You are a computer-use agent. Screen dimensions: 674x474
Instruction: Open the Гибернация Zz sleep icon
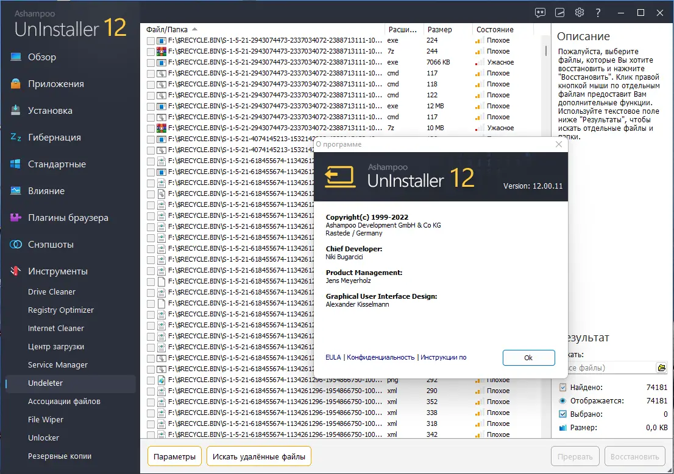pyautogui.click(x=15, y=137)
